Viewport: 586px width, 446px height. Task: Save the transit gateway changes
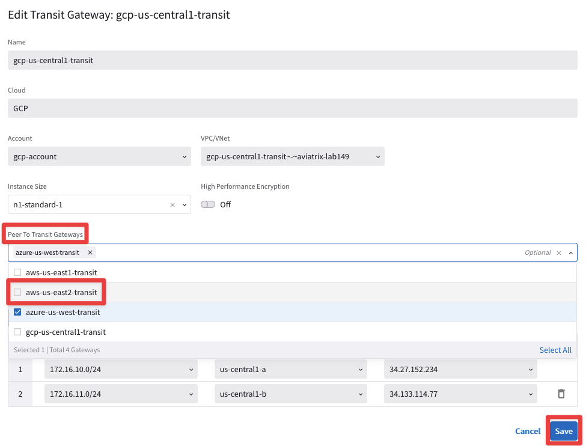[x=563, y=431]
